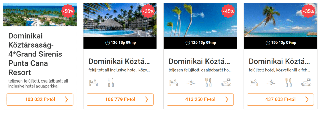Screen dimensions: 321x113
Task: Click the pool hotel photo with the -35% badge
Action: (120, 20)
